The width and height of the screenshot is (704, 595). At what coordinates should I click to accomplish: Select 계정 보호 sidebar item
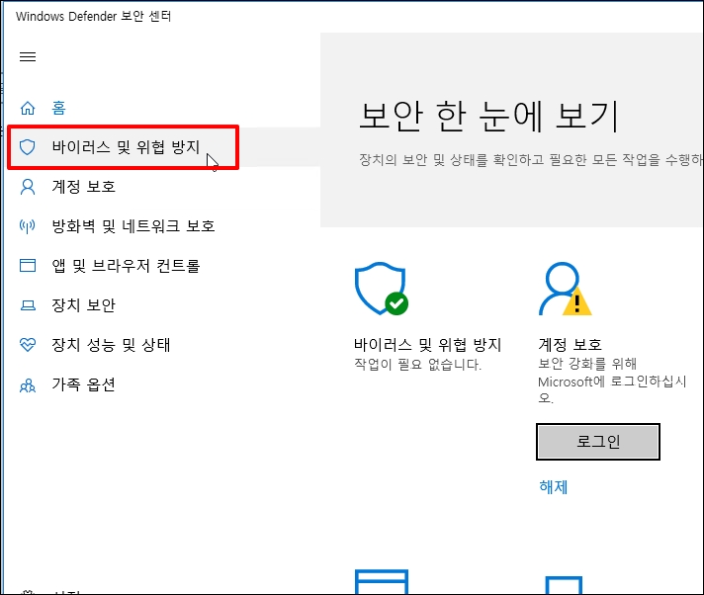tap(84, 187)
